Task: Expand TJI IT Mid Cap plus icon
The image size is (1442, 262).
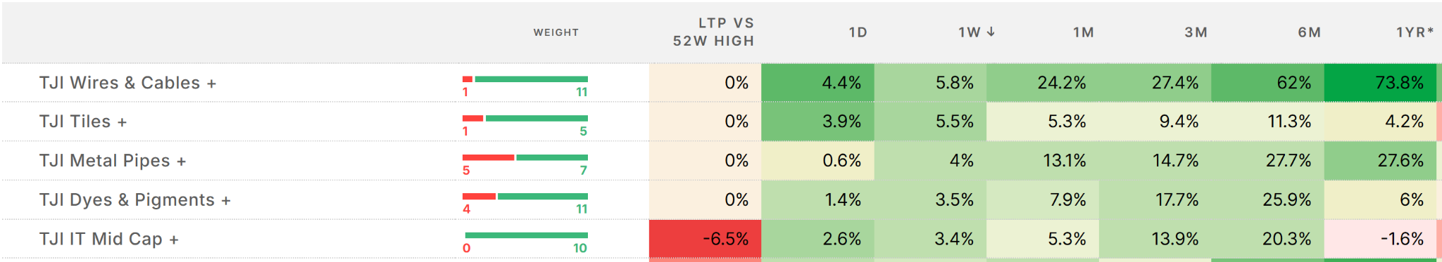Action: (174, 240)
